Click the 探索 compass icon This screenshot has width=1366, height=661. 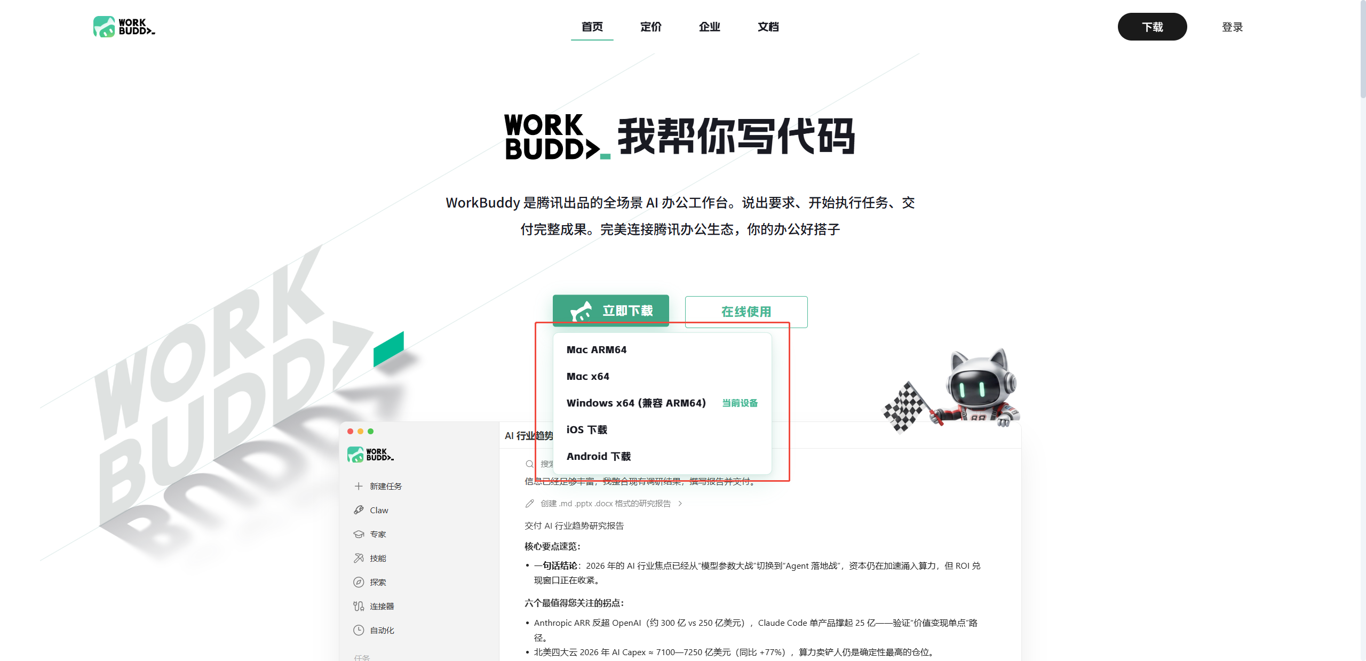coord(359,582)
